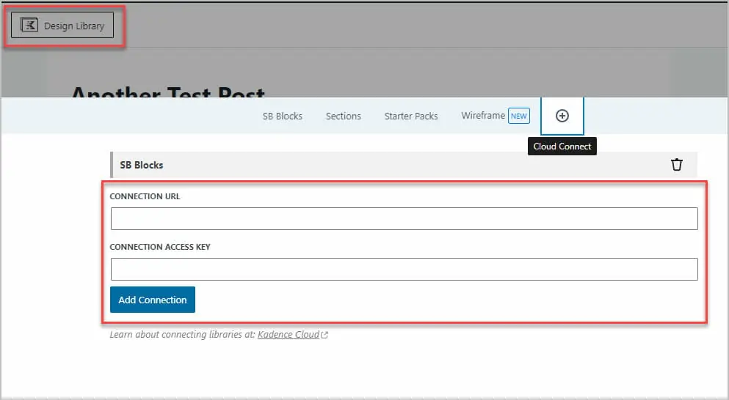Go to the Wireframe tab
The height and width of the screenshot is (400, 729).
[x=482, y=116]
